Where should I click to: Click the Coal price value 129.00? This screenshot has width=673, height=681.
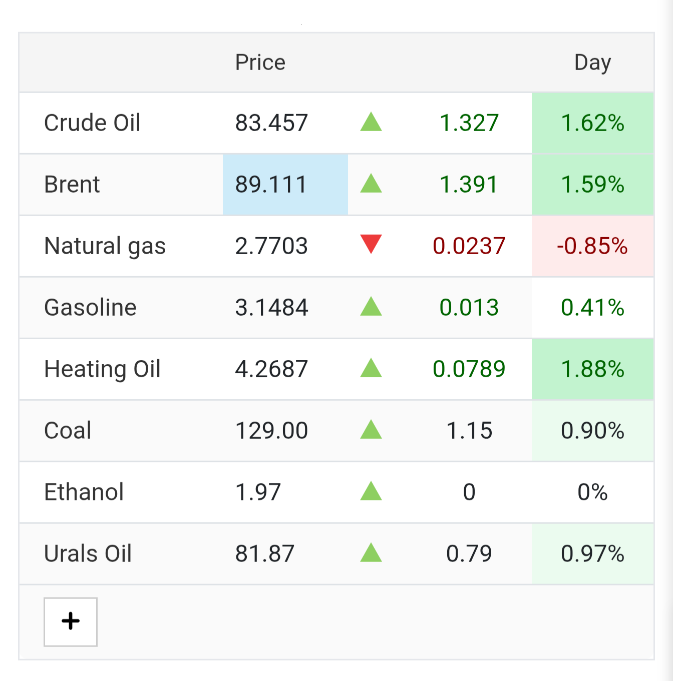(x=271, y=430)
